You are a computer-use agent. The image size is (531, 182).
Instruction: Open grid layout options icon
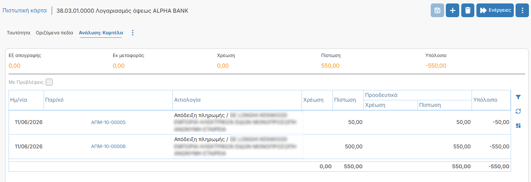518,126
